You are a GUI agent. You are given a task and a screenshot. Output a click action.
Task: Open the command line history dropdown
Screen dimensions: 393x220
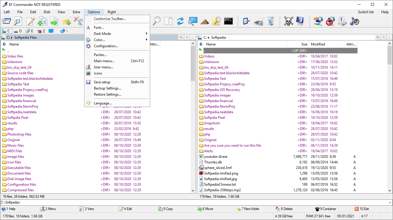pyautogui.click(x=390, y=202)
